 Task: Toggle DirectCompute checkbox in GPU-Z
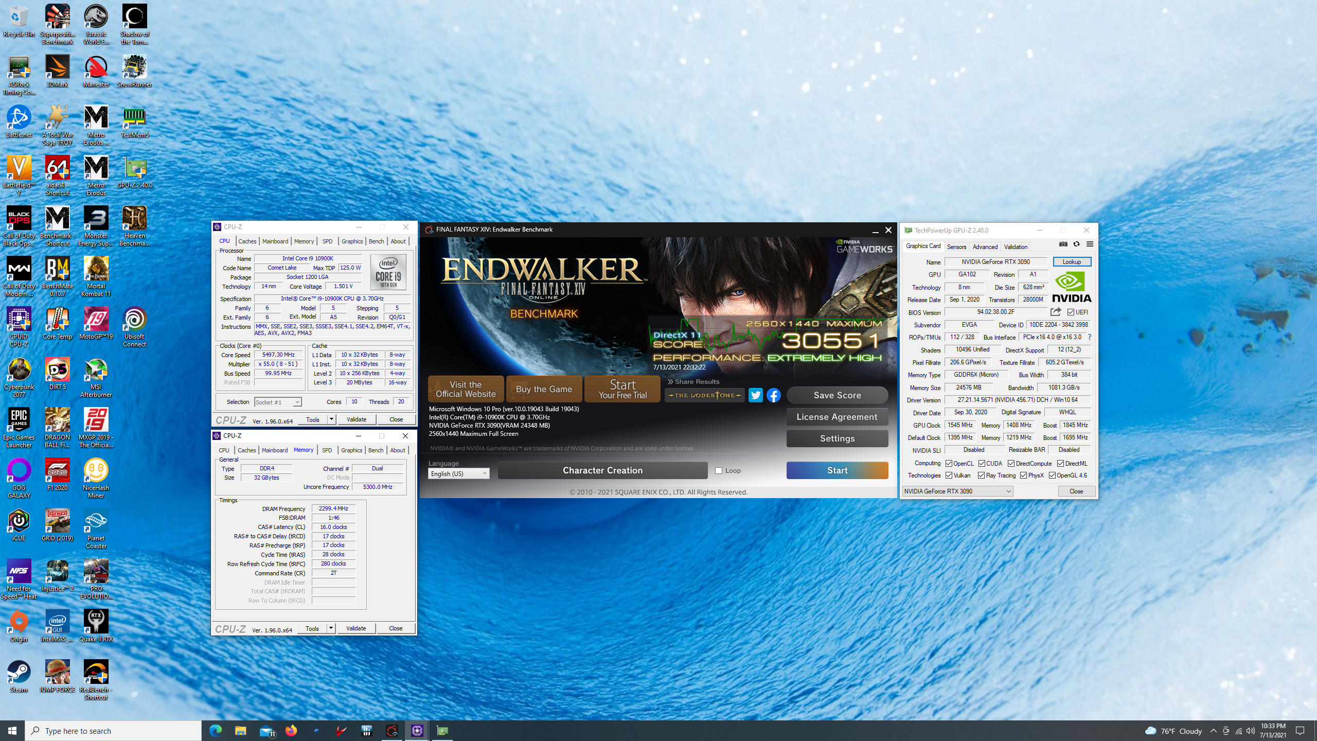[1011, 464]
